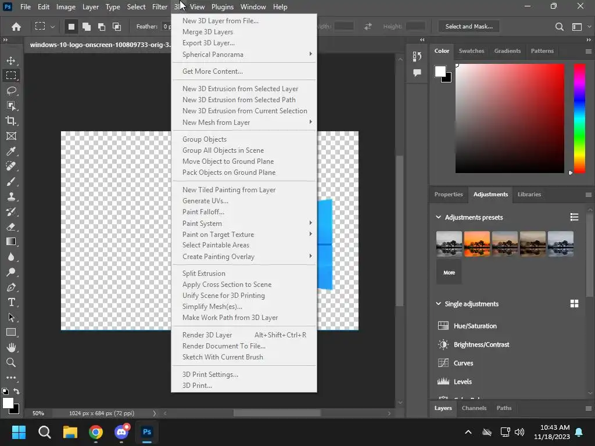
Task: Select the Dodge tool
Action: click(x=11, y=272)
